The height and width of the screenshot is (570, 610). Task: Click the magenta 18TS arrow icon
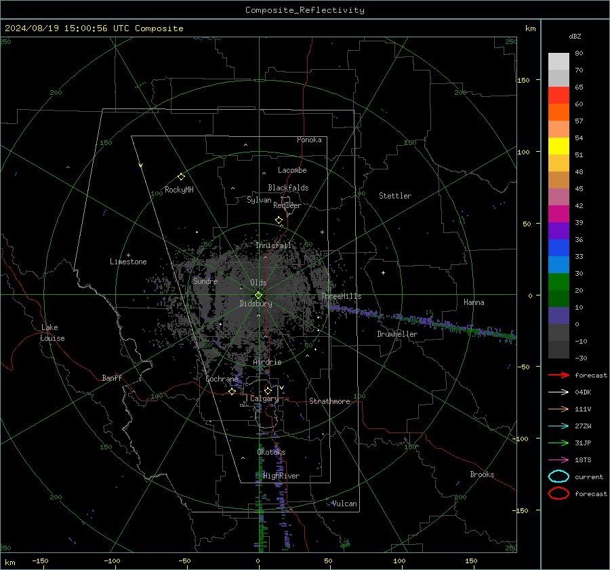tap(558, 460)
